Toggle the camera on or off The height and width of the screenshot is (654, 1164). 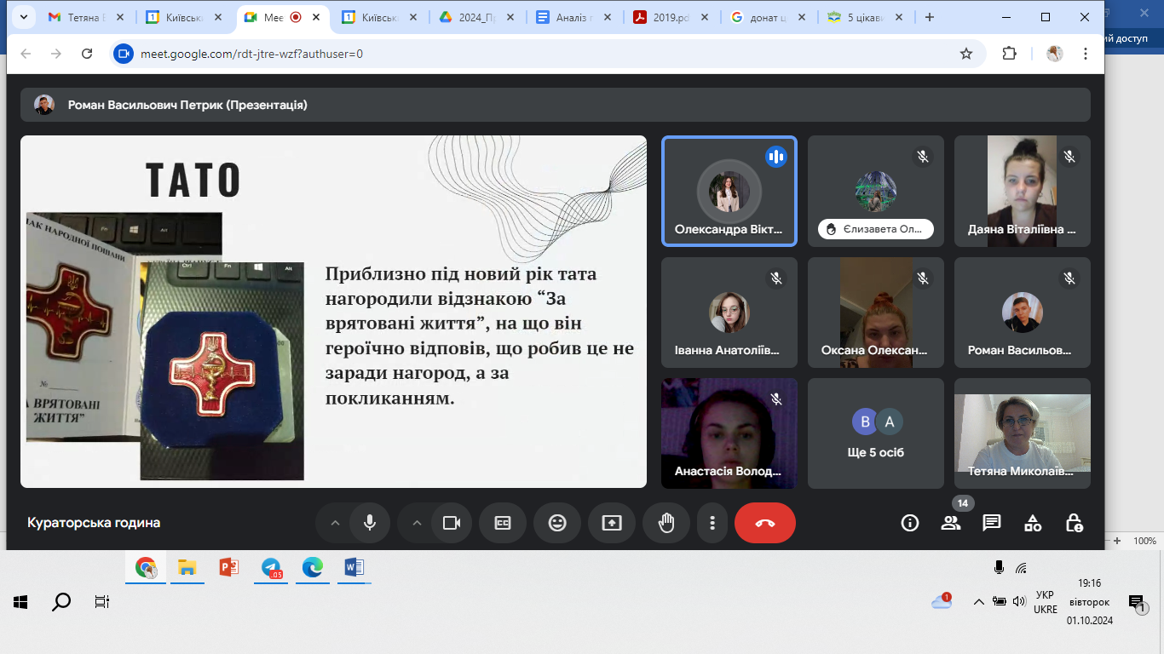click(x=452, y=523)
